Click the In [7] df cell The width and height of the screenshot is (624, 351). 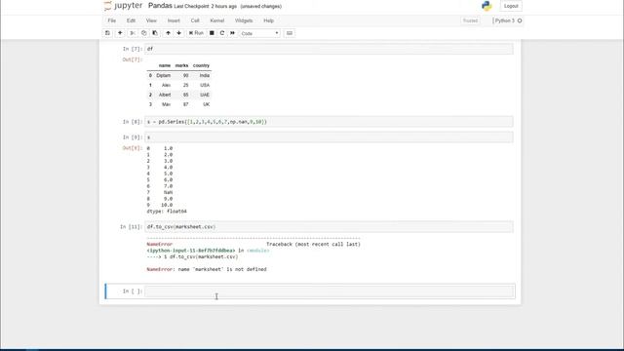click(x=330, y=49)
